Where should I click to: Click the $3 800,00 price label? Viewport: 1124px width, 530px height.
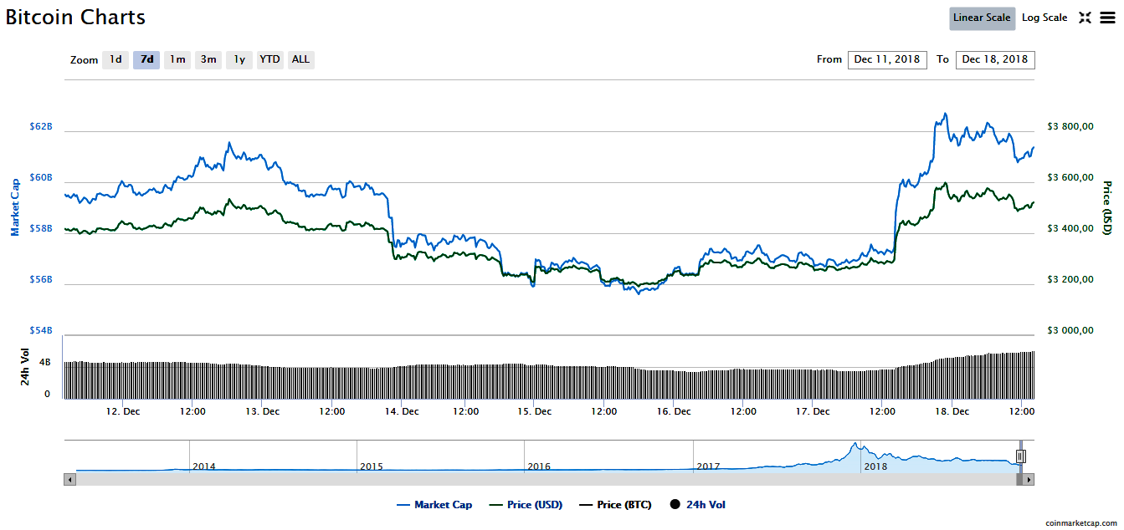pos(1070,127)
